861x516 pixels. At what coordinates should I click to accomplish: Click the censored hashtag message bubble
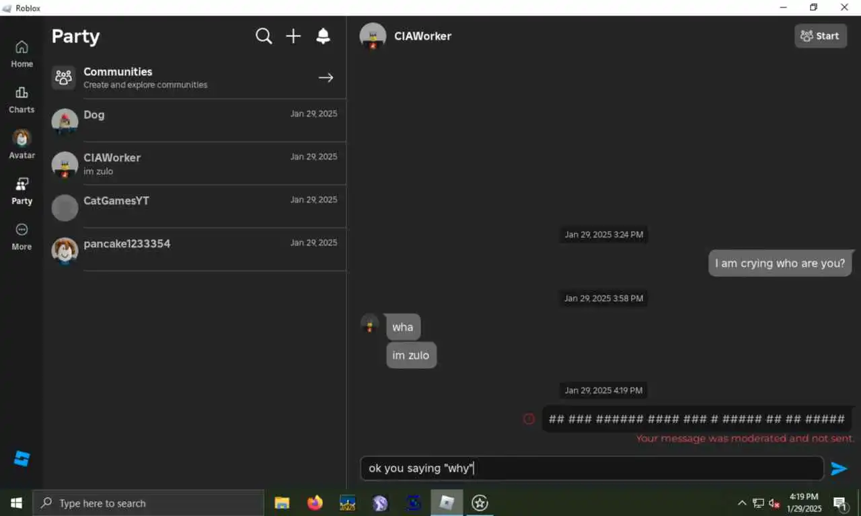tap(697, 419)
